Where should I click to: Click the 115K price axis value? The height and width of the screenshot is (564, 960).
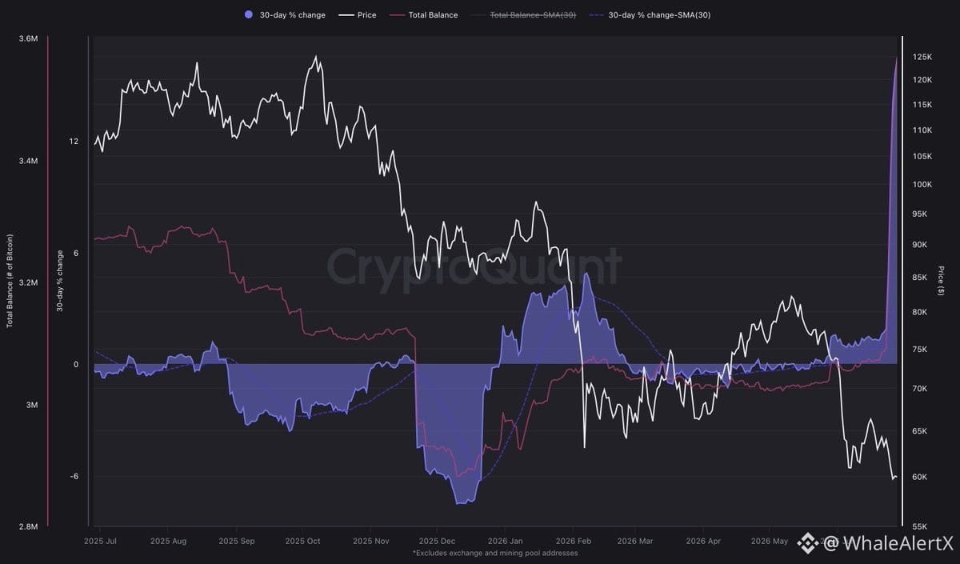(922, 105)
